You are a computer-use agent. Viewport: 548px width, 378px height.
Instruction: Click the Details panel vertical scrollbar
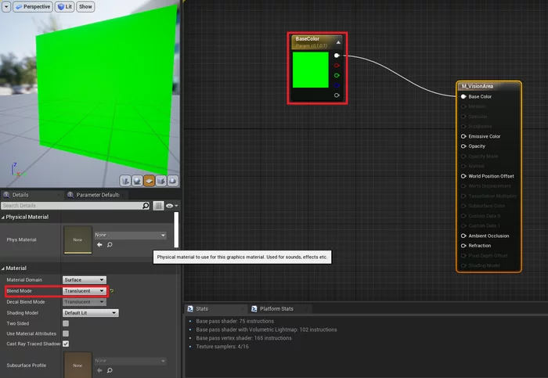coord(176,229)
